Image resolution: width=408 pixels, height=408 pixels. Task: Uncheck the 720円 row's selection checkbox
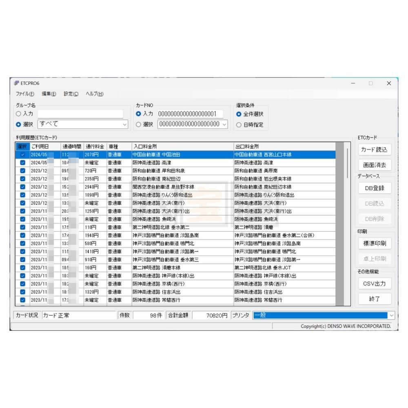click(x=22, y=171)
